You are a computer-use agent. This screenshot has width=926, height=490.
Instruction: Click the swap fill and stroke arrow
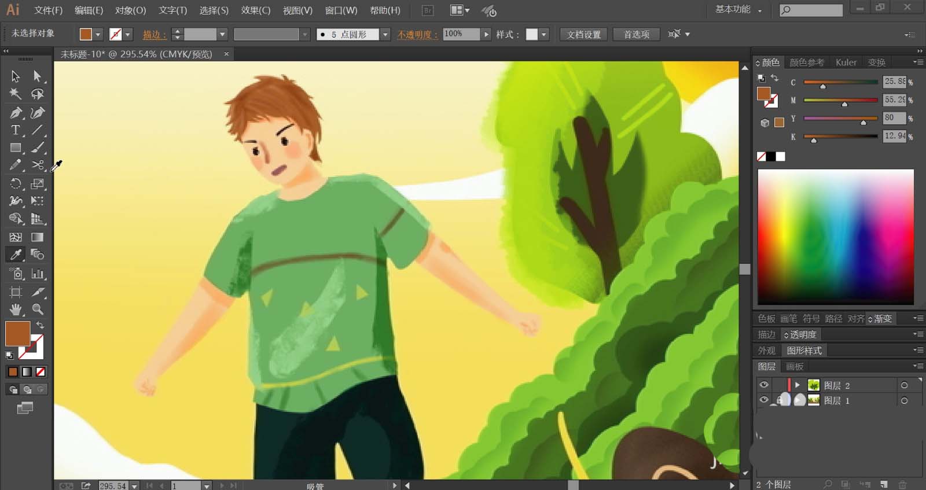(40, 325)
